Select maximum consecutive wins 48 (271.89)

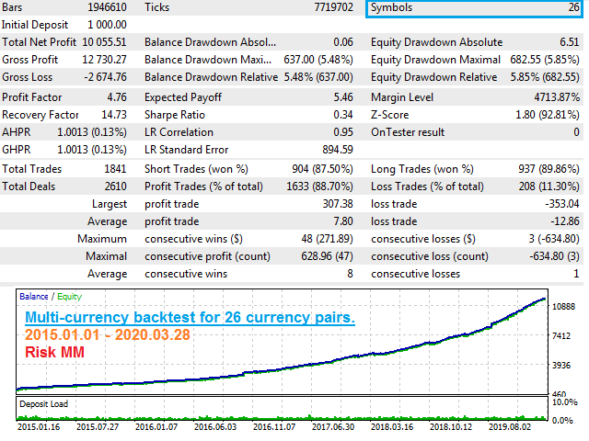[x=328, y=239]
